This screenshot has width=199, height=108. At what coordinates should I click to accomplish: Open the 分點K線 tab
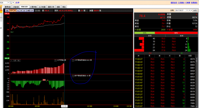16,7
